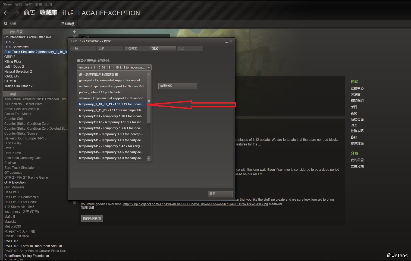The width and height of the screenshot is (411, 261).
Task: Select temporary1261 in the beta list
Action: (112, 128)
